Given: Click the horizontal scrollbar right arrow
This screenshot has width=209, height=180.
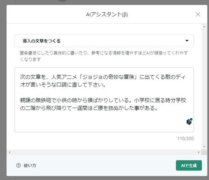Looking at the screenshot, I should click(199, 152).
